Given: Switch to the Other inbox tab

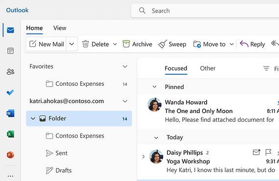Looking at the screenshot, I should pyautogui.click(x=208, y=68).
